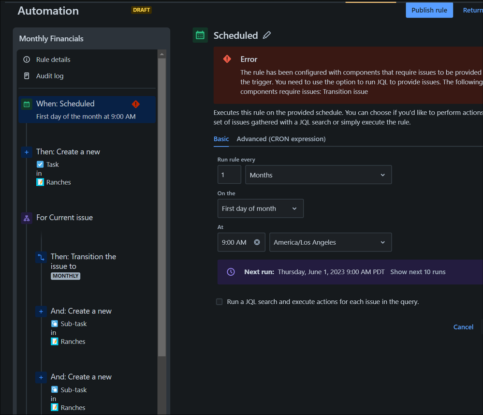Click the Monthly Financials rule name
Screen dimensions: 483x415
(51, 39)
